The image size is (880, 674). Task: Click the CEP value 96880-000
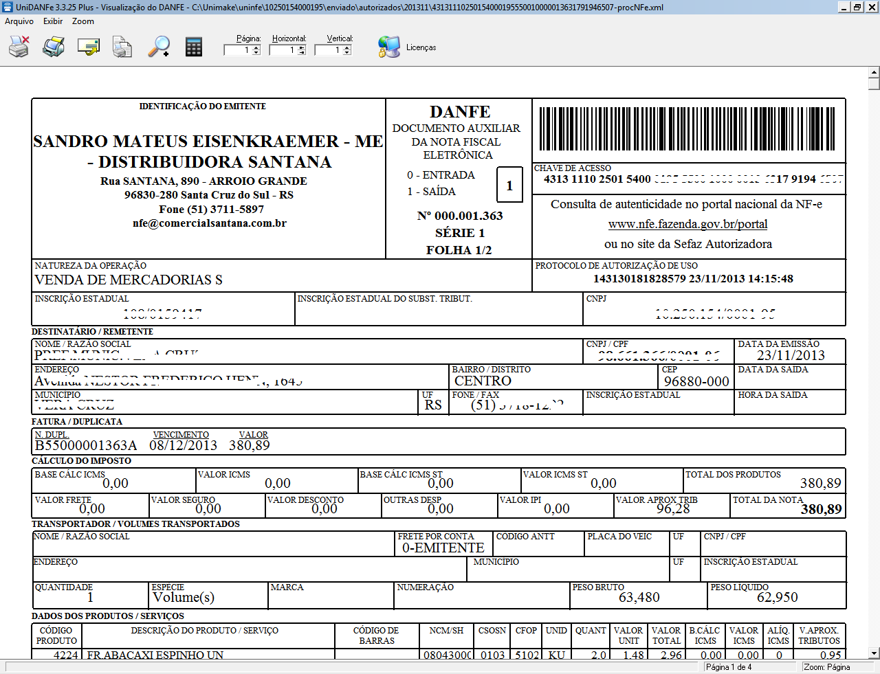(696, 381)
